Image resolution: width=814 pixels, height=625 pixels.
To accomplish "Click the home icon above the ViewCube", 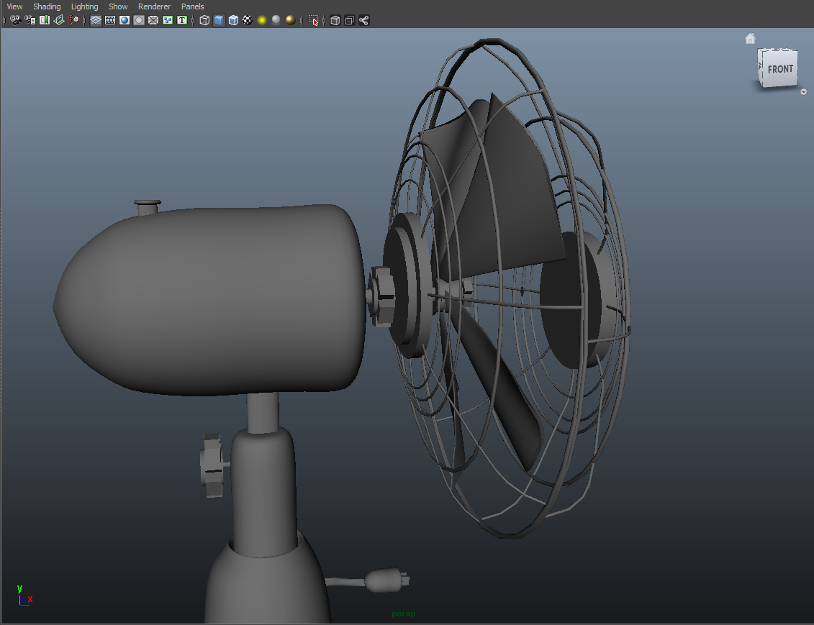I will click(751, 37).
